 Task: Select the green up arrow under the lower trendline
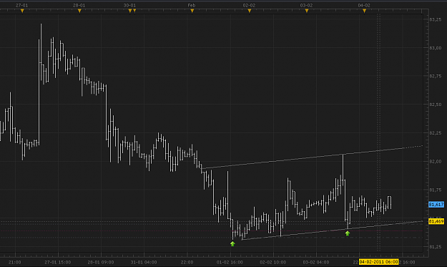[348, 233]
